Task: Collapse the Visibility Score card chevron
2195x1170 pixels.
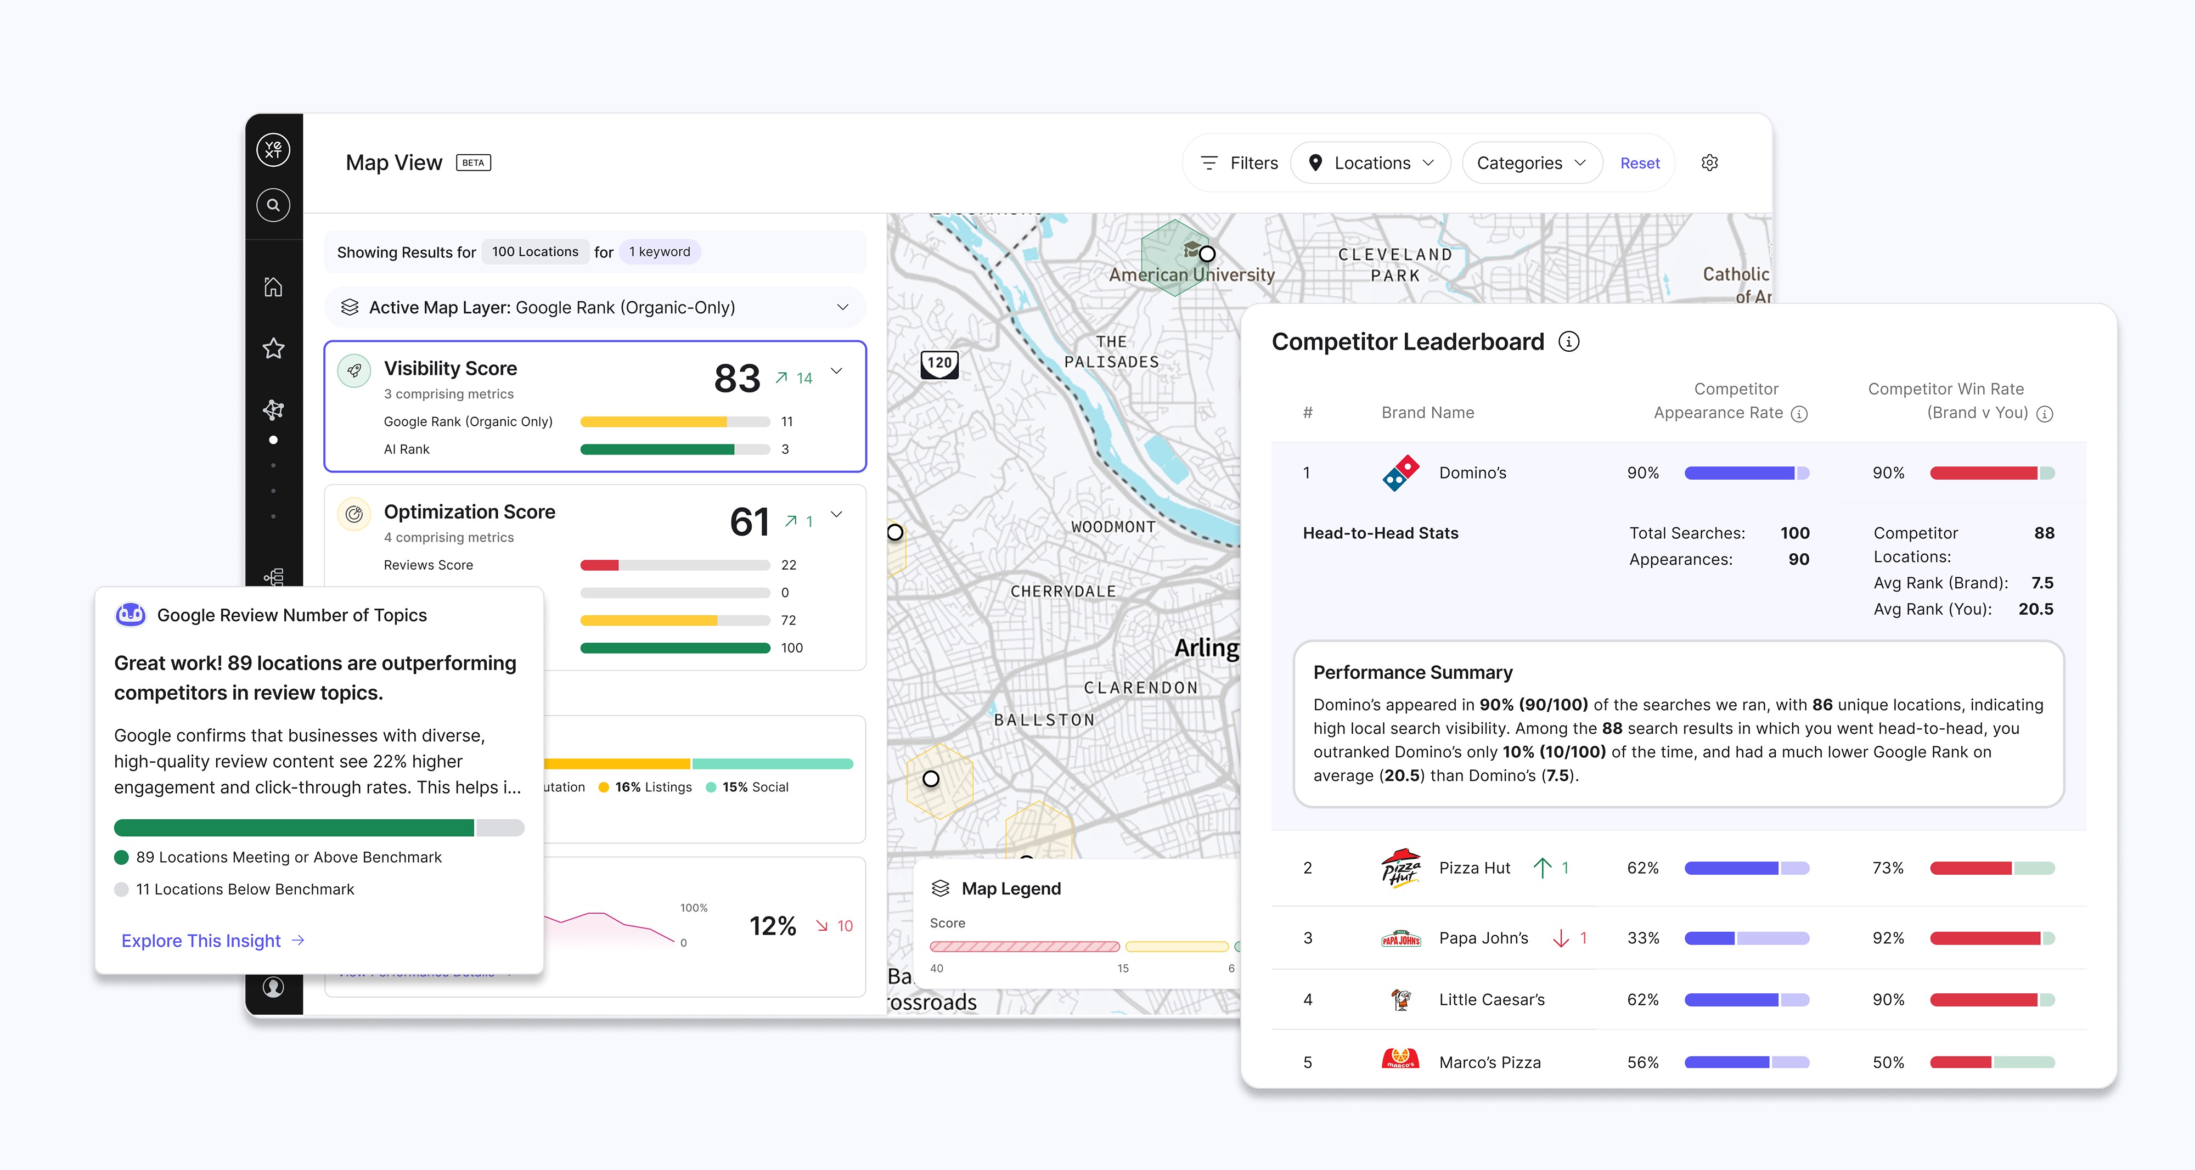Action: [837, 370]
